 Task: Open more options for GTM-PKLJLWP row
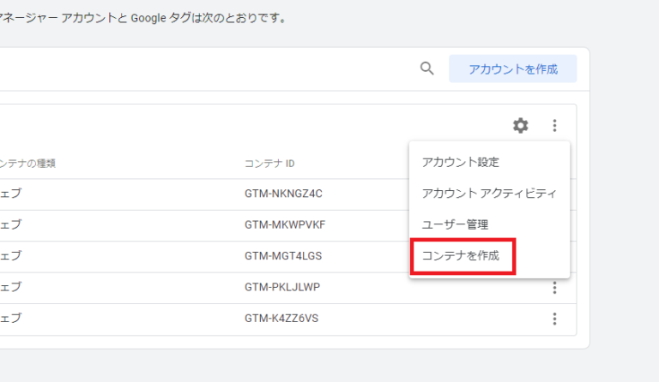pos(554,287)
